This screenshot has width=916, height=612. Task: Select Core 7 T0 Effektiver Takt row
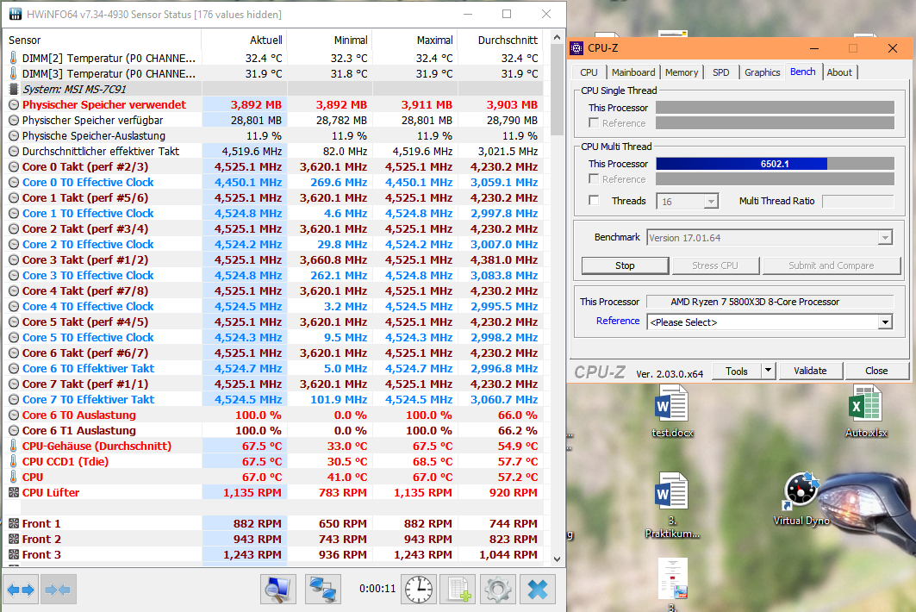[x=275, y=399]
